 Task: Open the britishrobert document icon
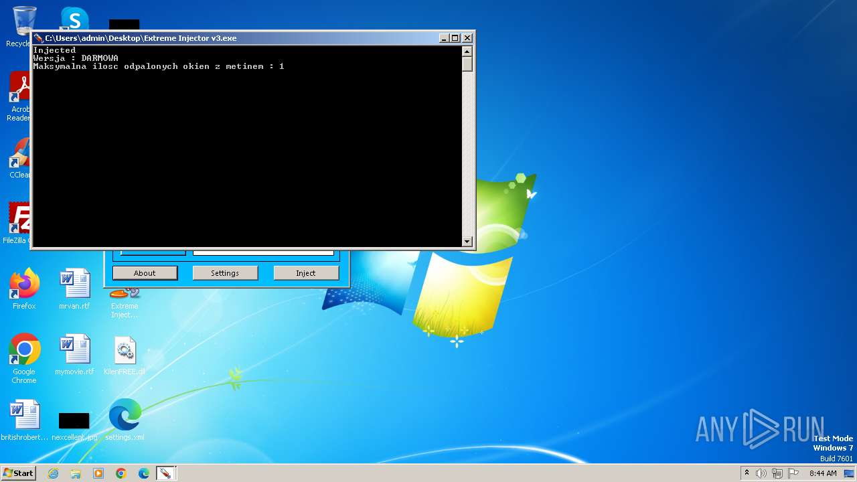pos(24,420)
